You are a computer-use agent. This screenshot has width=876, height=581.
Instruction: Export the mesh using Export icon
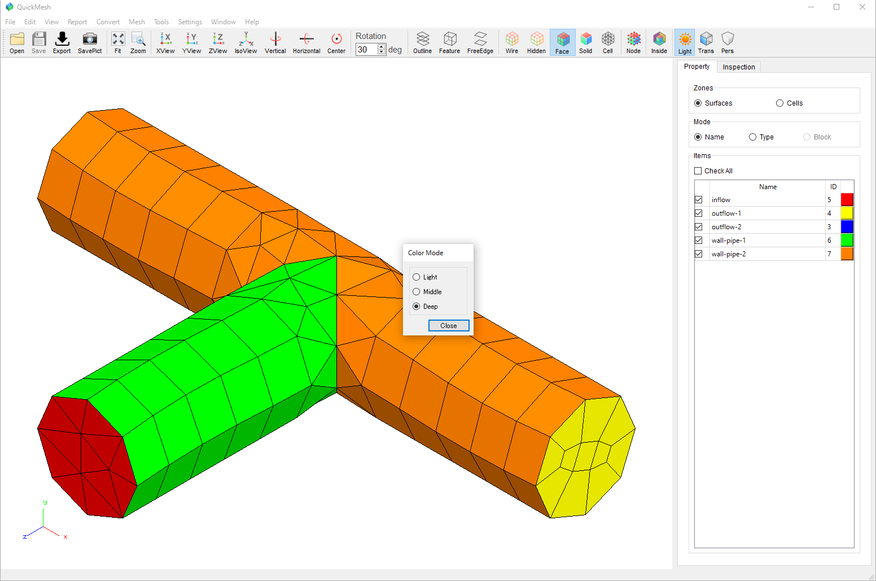tap(62, 43)
